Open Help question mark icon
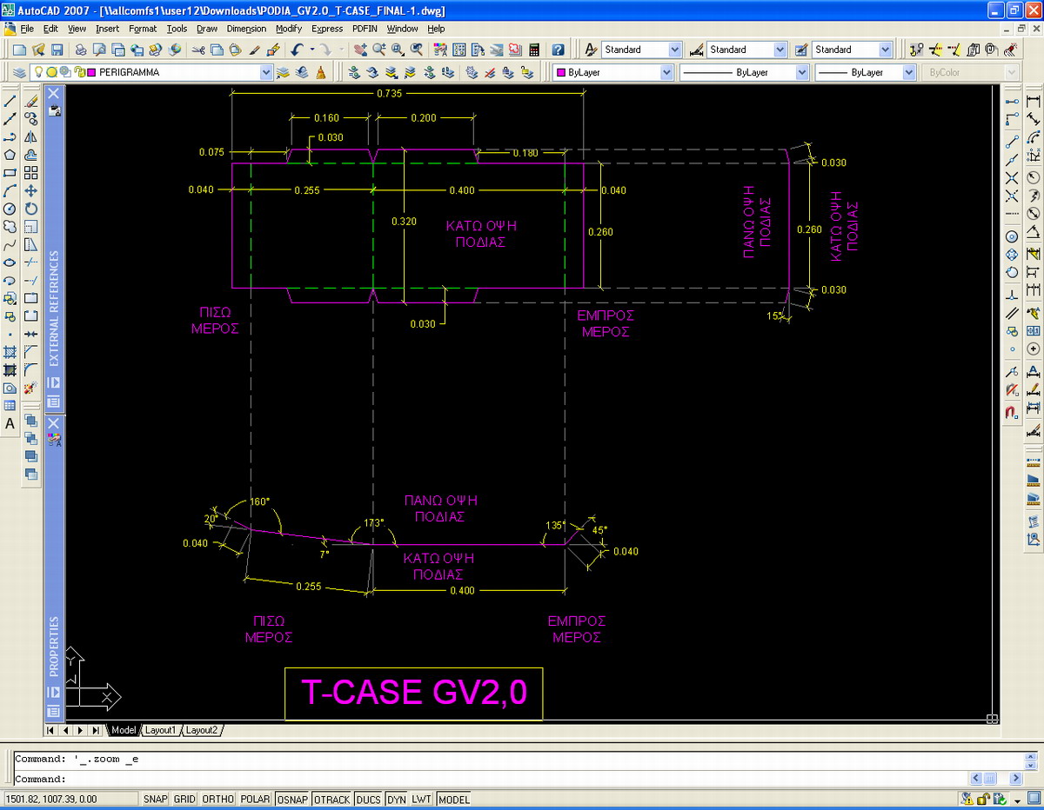Image resolution: width=1044 pixels, height=810 pixels. [559, 50]
